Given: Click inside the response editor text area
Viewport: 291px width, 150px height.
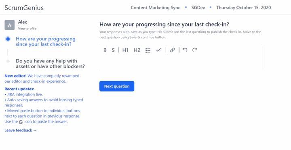Looking at the screenshot, I should (x=181, y=62).
